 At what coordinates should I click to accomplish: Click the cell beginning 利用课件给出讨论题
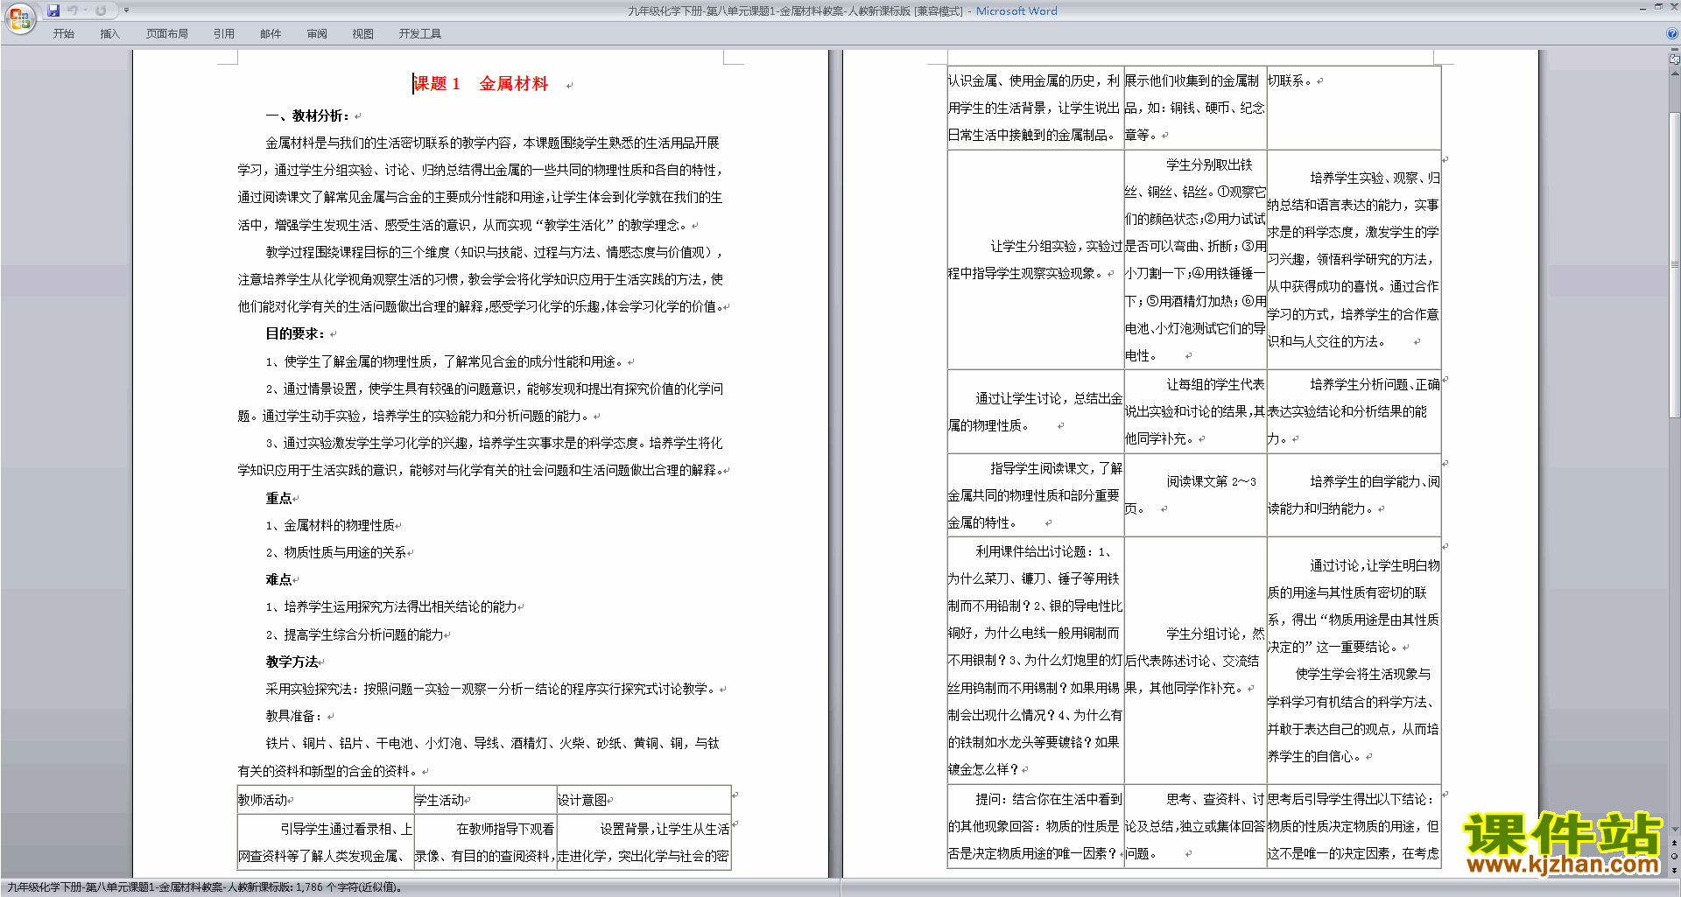(1035, 660)
